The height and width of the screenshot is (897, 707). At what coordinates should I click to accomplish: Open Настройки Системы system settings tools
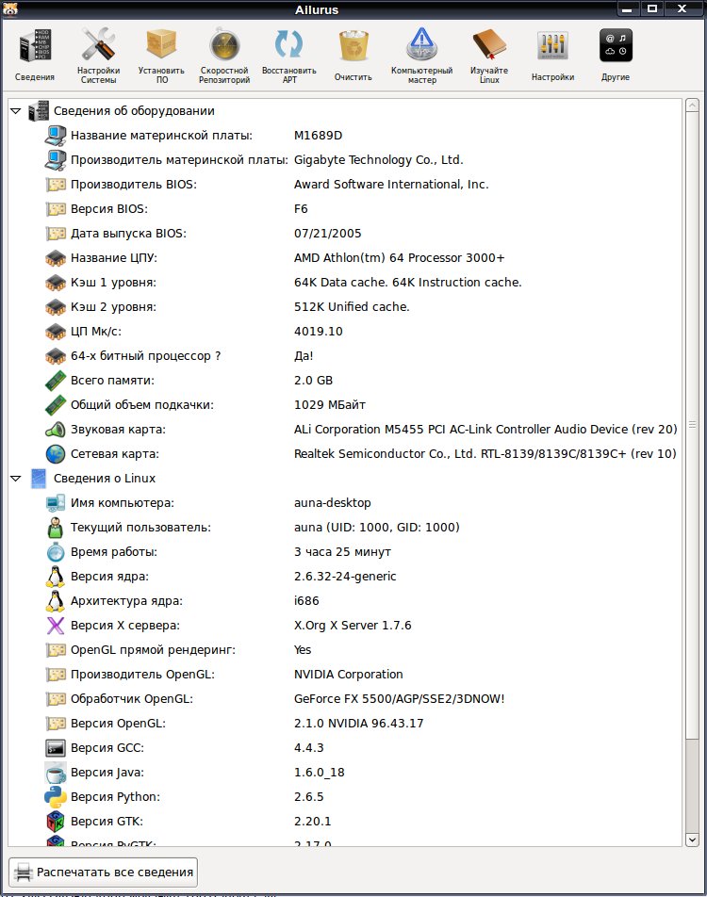point(98,55)
